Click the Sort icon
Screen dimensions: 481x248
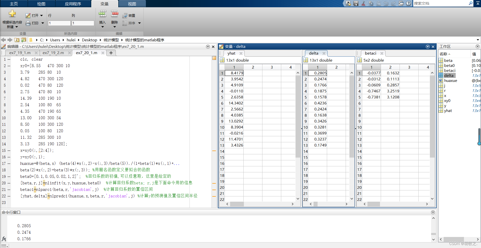125,23
